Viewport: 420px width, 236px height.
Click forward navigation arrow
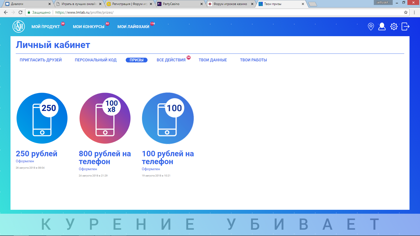(x=13, y=12)
